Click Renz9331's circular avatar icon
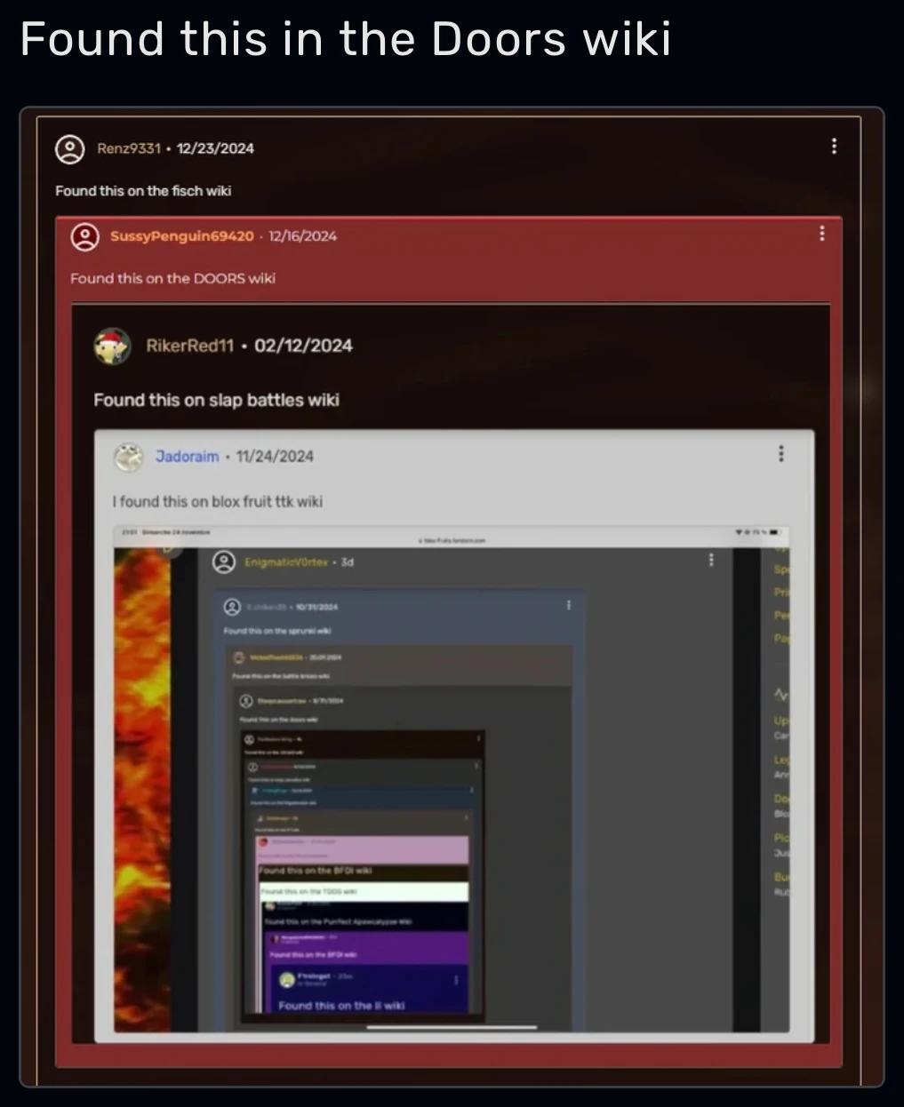Screen dimensions: 904x1107 [x=69, y=148]
